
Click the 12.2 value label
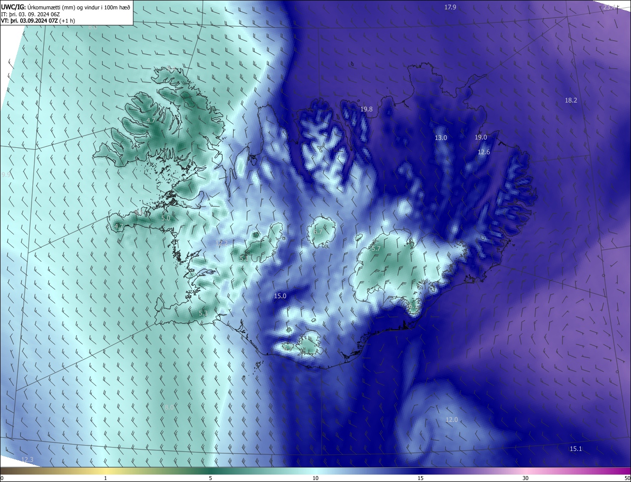[222, 242]
